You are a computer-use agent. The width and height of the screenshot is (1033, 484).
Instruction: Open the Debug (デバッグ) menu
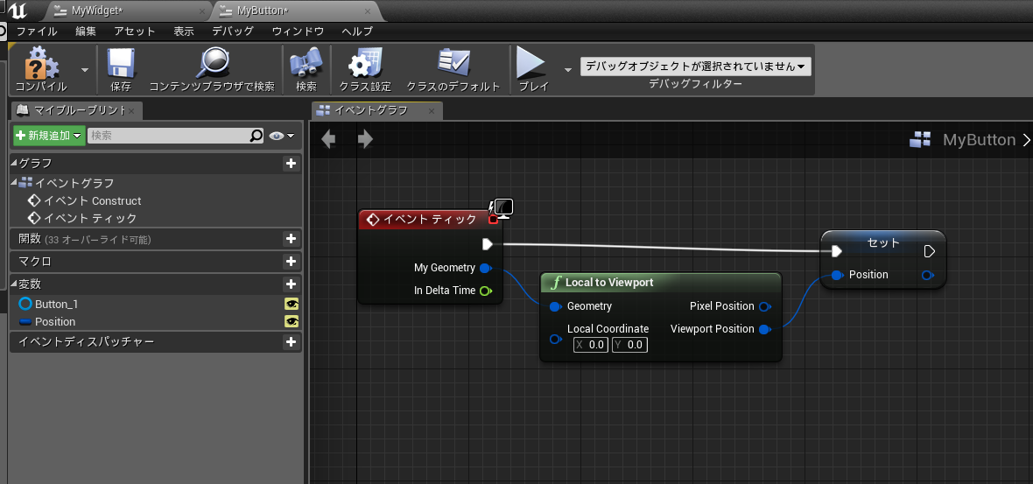point(233,32)
